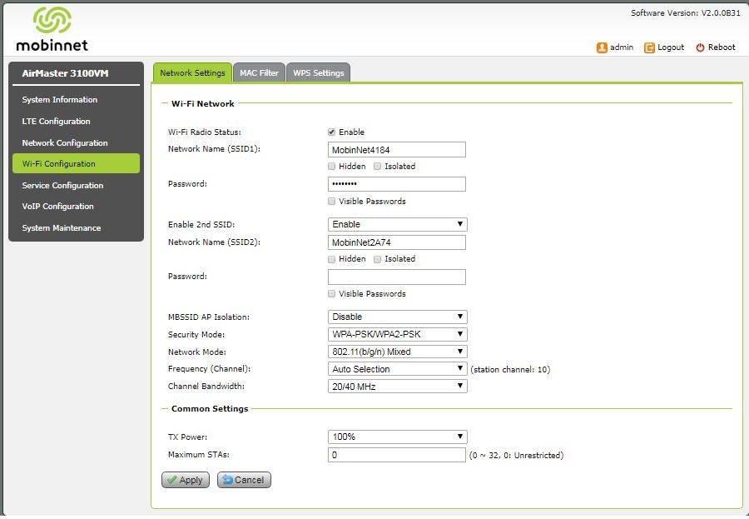The image size is (749, 519).
Task: Open the Enable 2nd SSID dropdown
Action: (x=398, y=224)
